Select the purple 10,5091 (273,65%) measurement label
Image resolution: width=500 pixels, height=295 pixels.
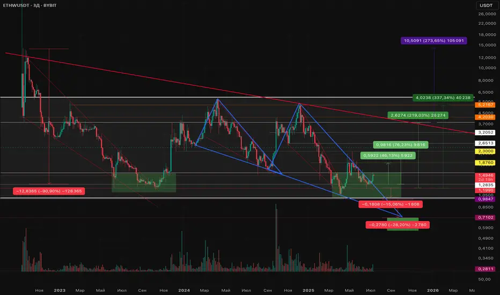[433, 41]
